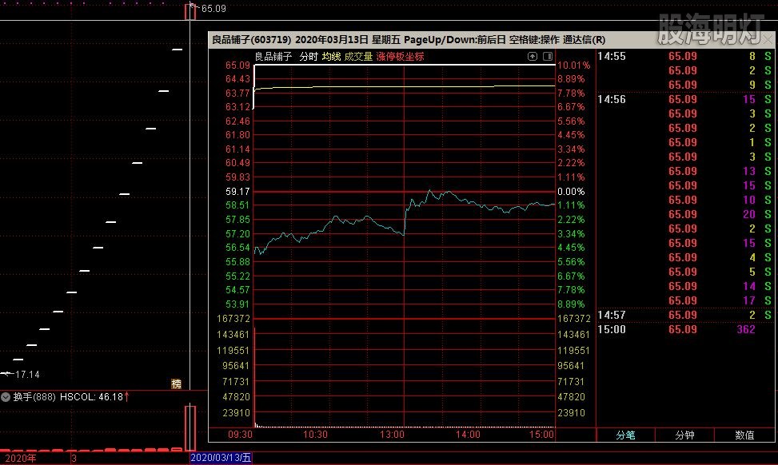Click the 23910 volume label on right axis
The height and width of the screenshot is (465, 778).
[571, 413]
